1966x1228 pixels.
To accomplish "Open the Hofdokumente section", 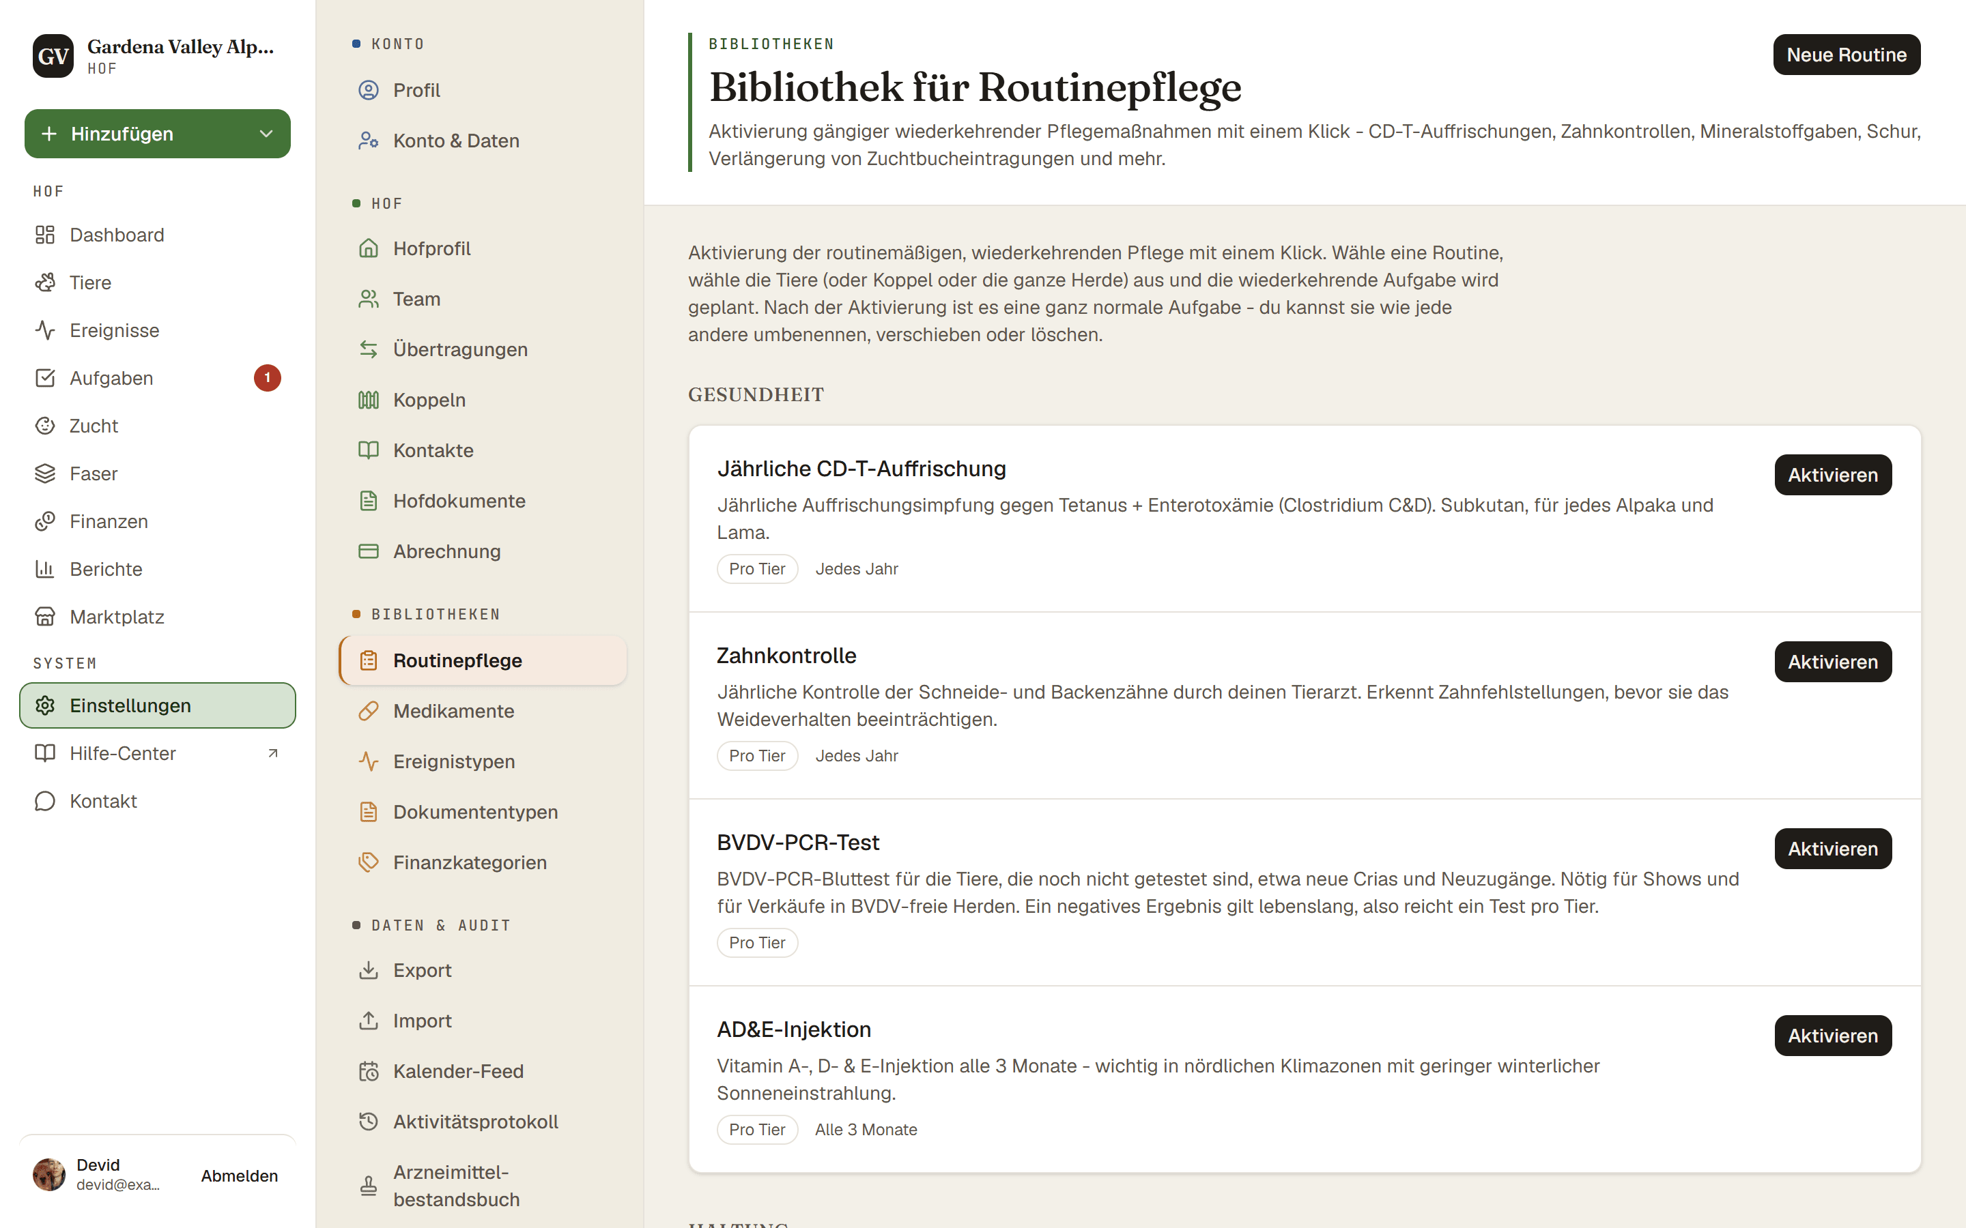I will click(483, 501).
